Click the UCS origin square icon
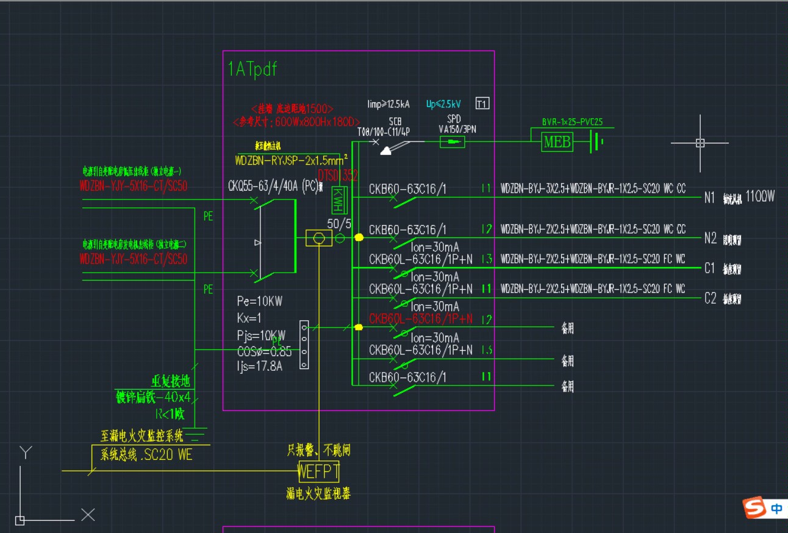Viewport: 788px width, 533px height. [x=20, y=520]
